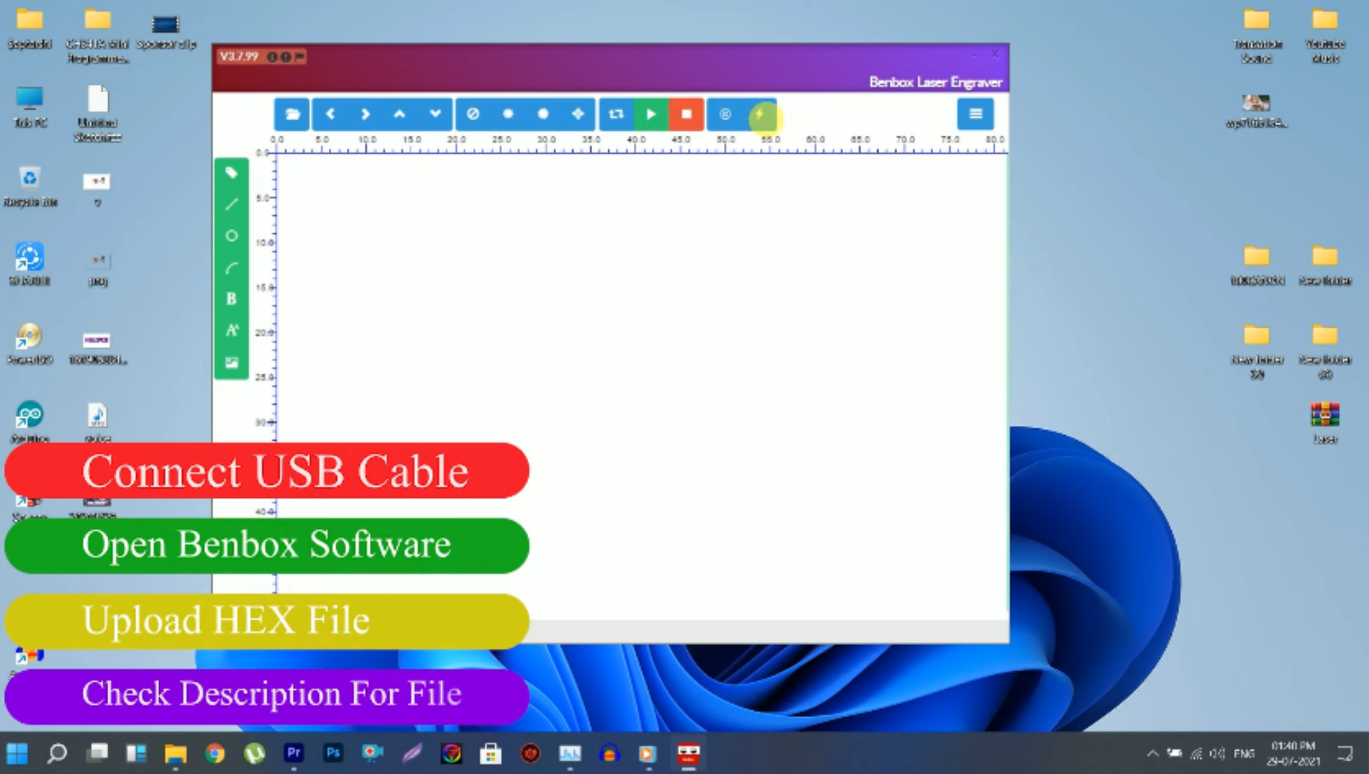The image size is (1369, 774).
Task: Click the lightning bolt firmware update icon
Action: click(x=760, y=114)
